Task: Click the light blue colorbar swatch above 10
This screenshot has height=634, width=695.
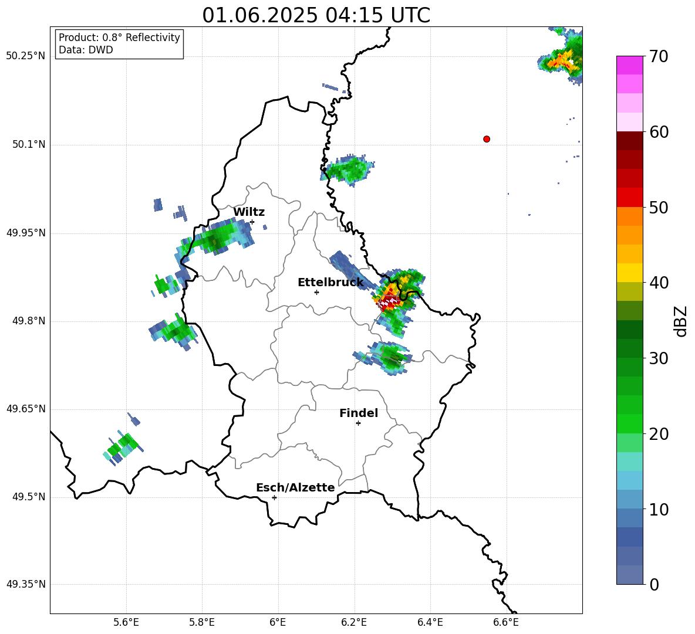Action: tap(630, 500)
